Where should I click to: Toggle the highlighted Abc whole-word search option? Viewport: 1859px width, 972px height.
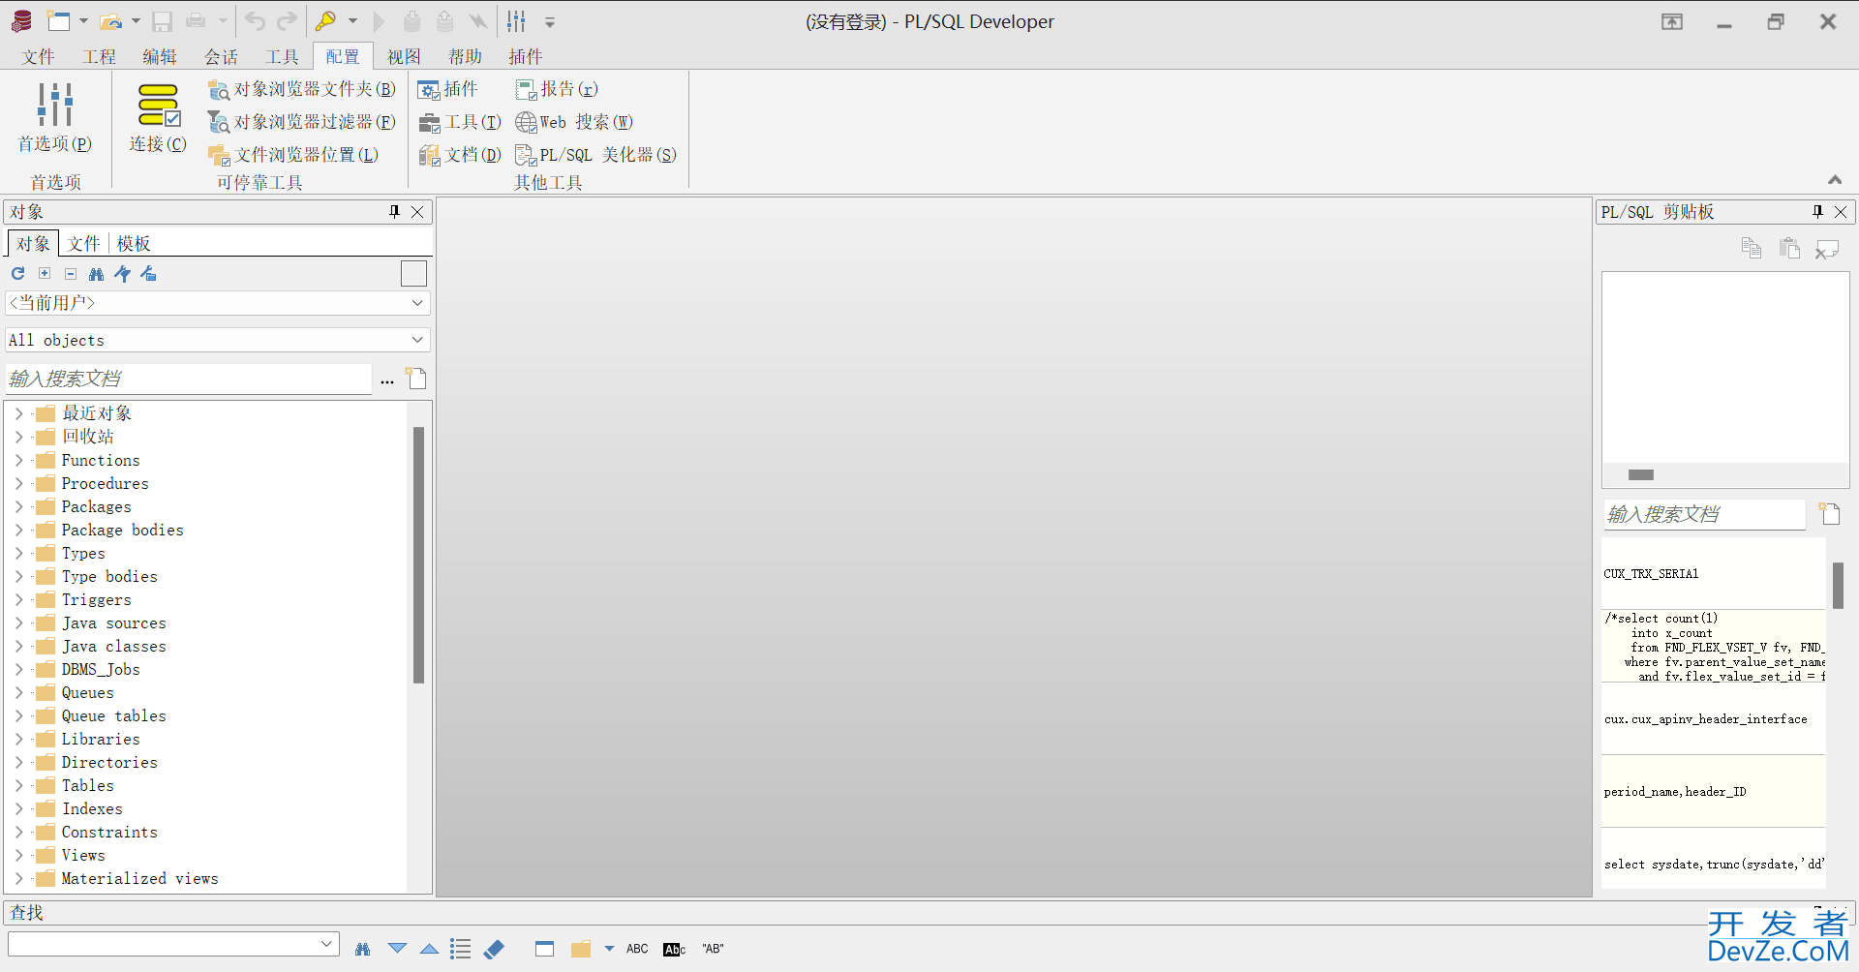675,949
